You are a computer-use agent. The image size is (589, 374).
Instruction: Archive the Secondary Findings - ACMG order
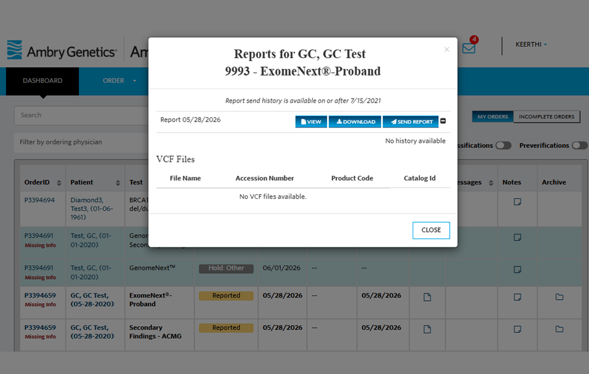click(x=559, y=329)
